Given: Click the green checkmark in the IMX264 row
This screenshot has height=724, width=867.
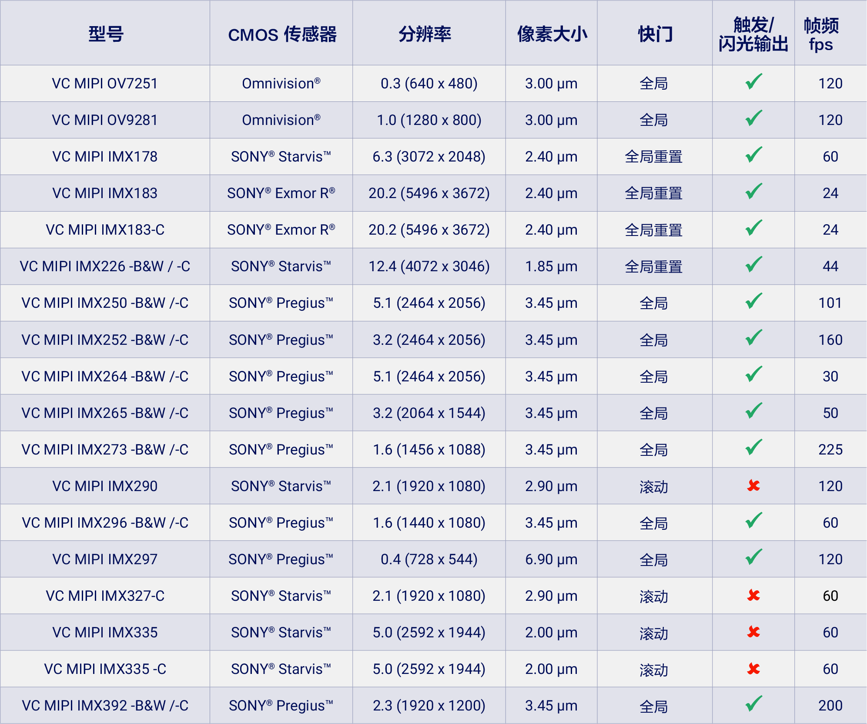Looking at the screenshot, I should tap(754, 374).
